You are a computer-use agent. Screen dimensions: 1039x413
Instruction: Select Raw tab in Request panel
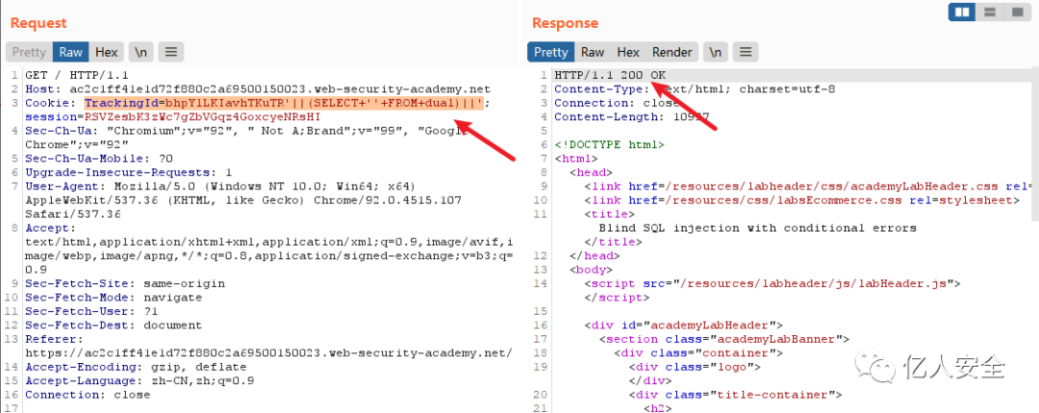(x=70, y=52)
